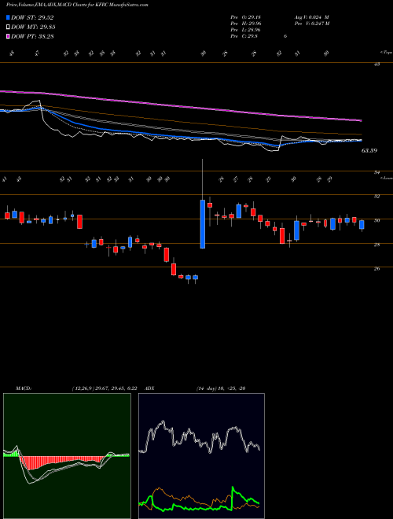Viewport: 393px width, 519px height.
Task: Click the 26 price axis label
Action: 376,269
